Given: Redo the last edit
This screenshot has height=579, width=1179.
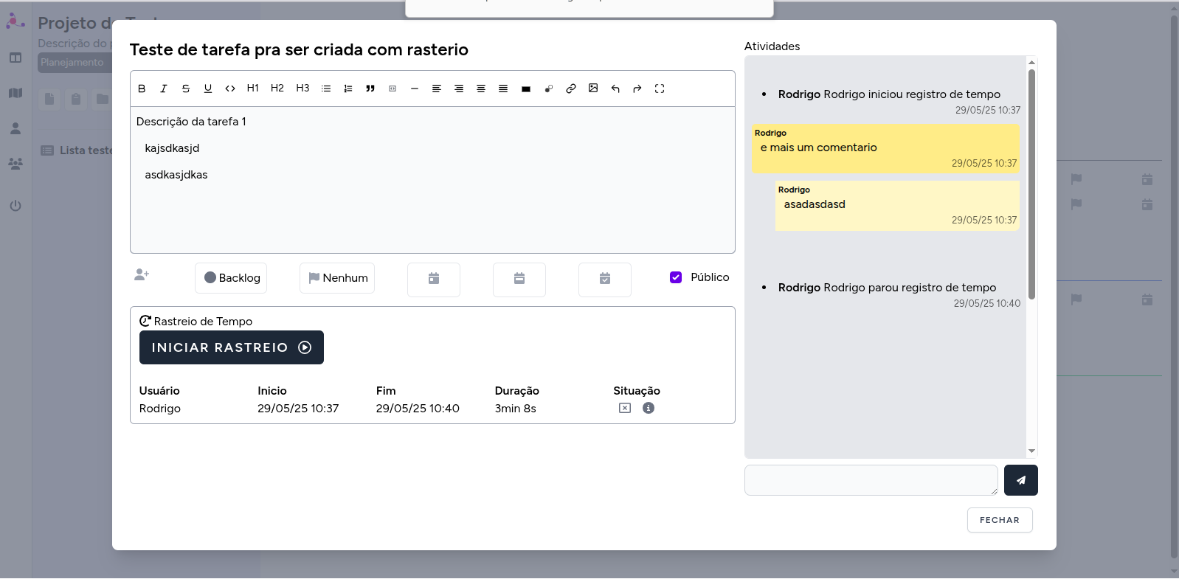Looking at the screenshot, I should click(637, 89).
